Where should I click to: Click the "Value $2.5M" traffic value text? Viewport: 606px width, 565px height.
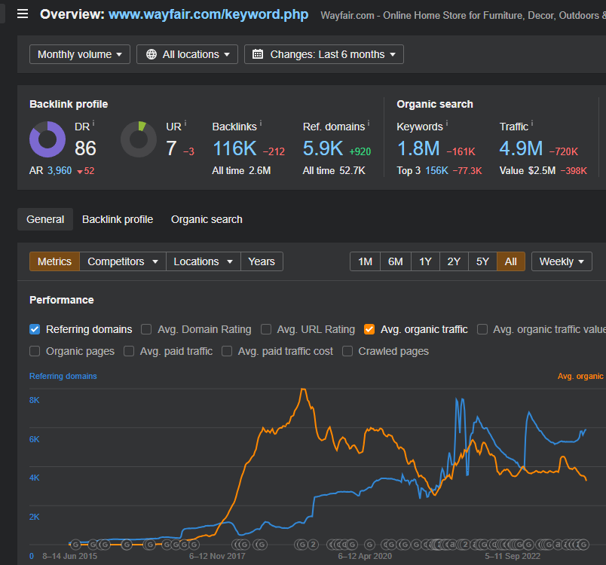click(x=528, y=171)
